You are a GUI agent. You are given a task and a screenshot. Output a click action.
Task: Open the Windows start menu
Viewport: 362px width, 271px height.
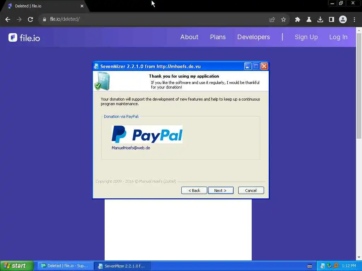click(17, 266)
